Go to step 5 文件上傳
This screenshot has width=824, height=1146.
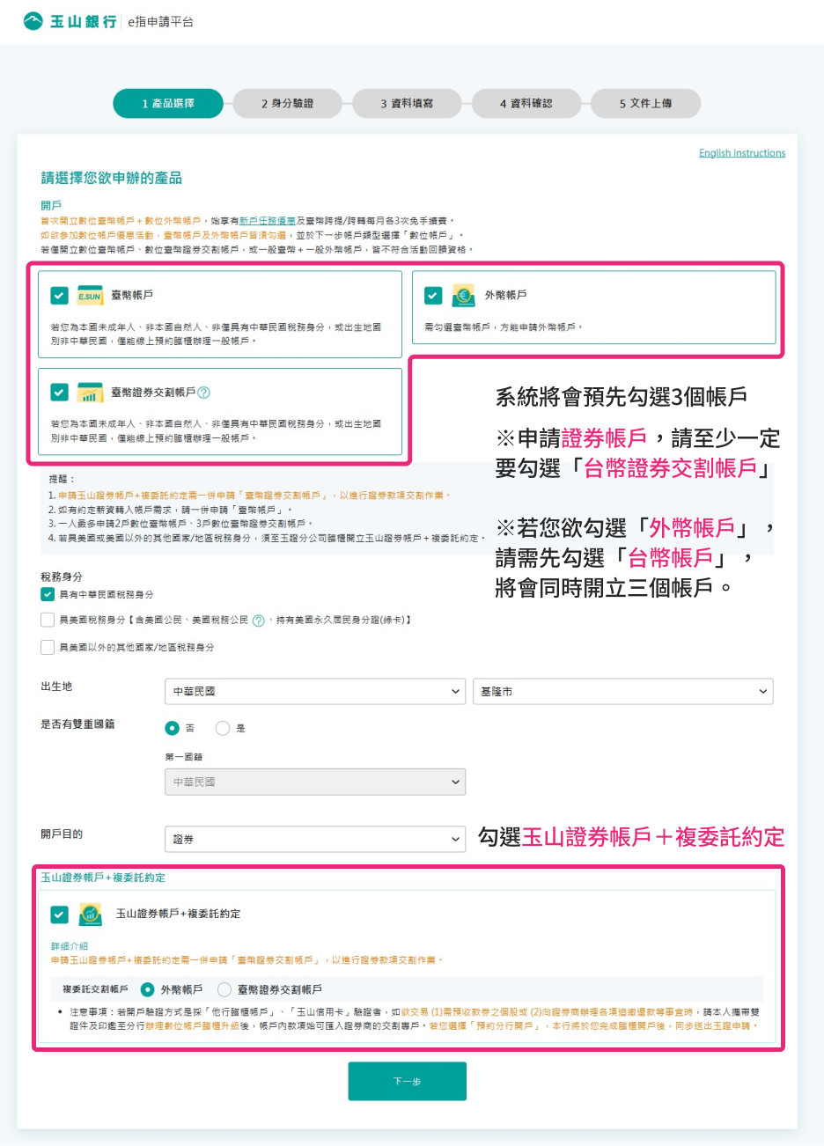(645, 103)
